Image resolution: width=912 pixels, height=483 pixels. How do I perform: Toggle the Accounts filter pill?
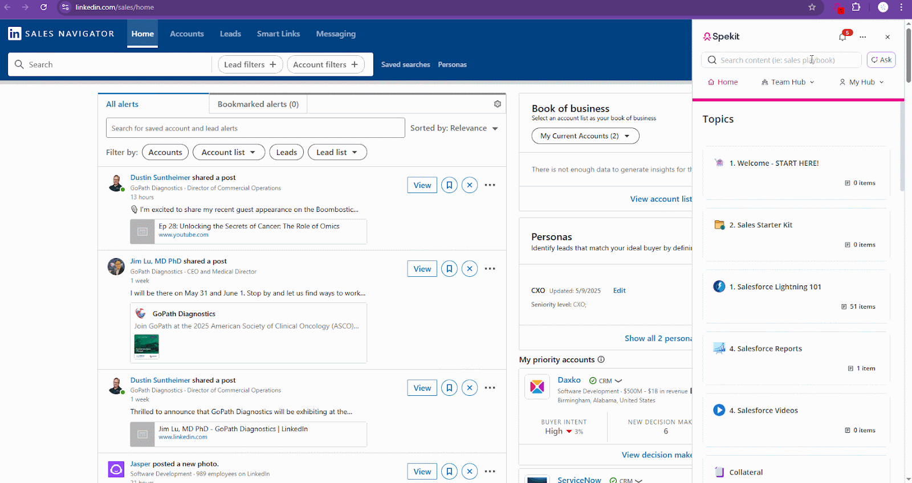coord(165,152)
